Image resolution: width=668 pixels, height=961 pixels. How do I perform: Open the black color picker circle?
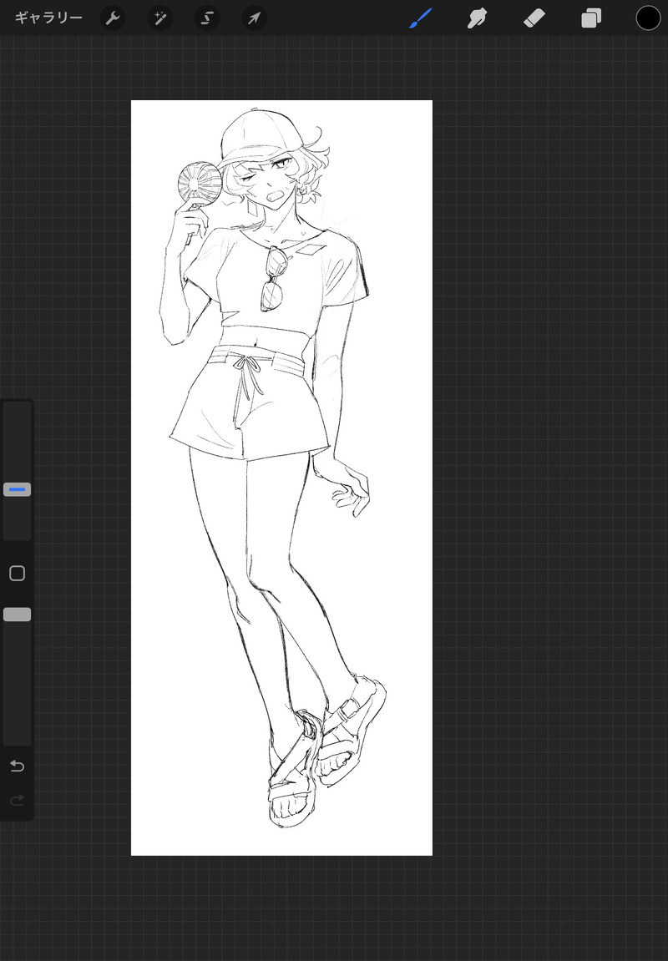click(648, 18)
